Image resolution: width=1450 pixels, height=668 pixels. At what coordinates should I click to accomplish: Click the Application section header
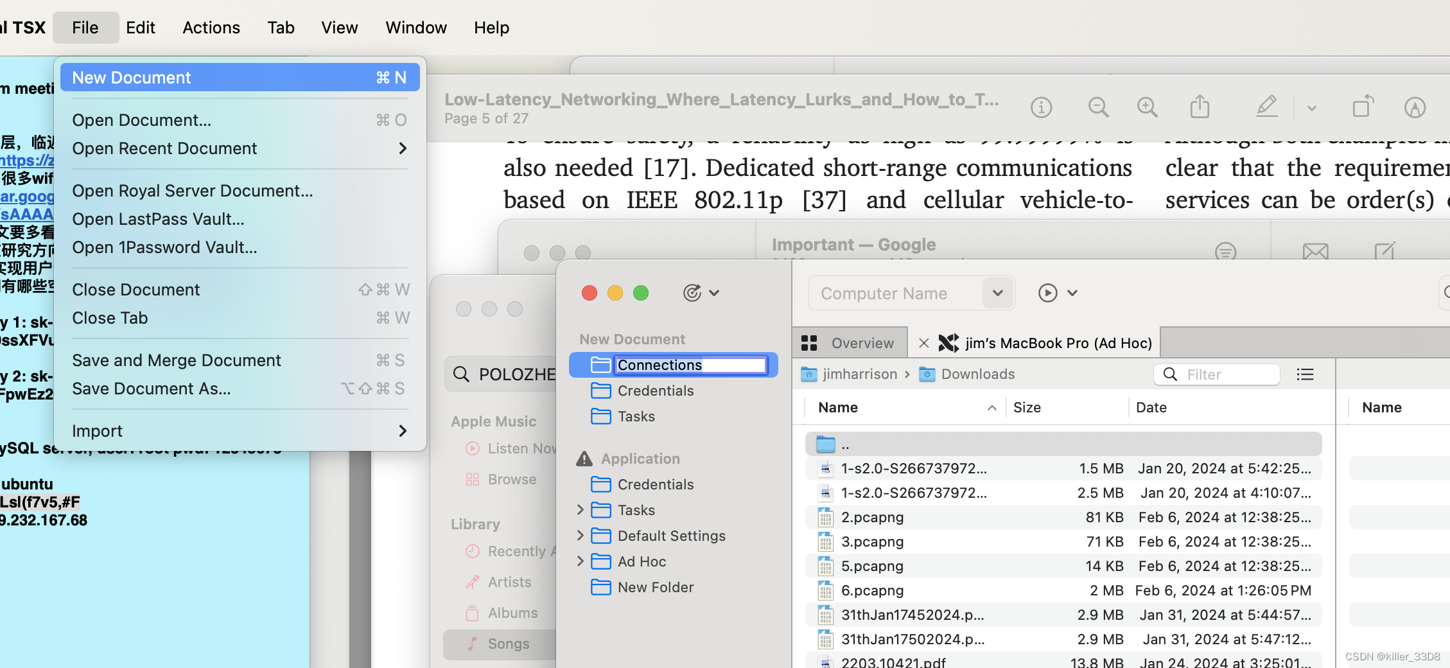coord(640,459)
